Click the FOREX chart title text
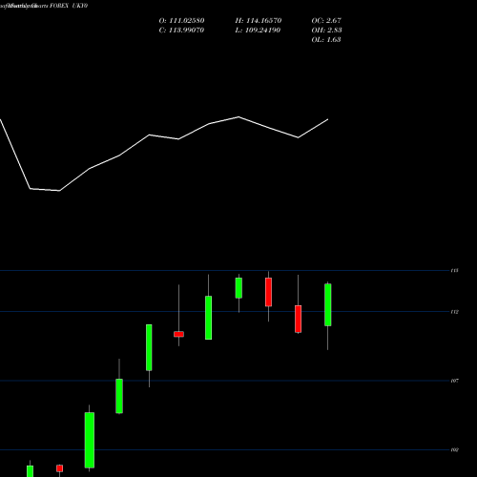This screenshot has height=477, width=477. [x=59, y=6]
